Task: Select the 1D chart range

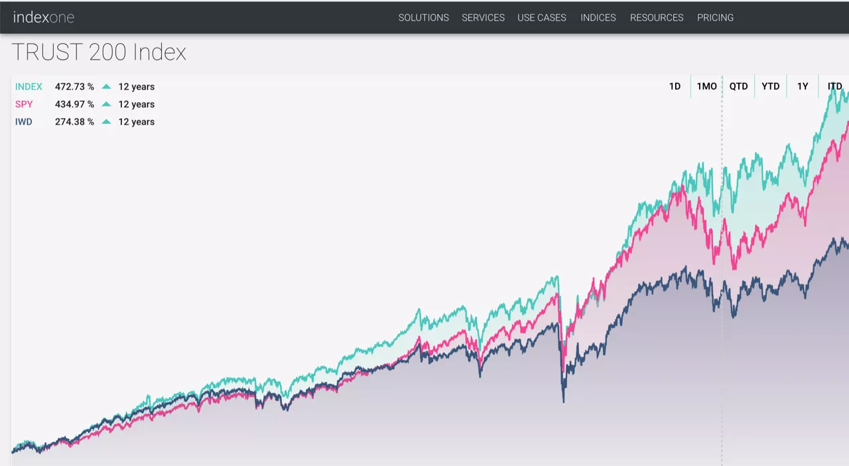Action: (675, 86)
